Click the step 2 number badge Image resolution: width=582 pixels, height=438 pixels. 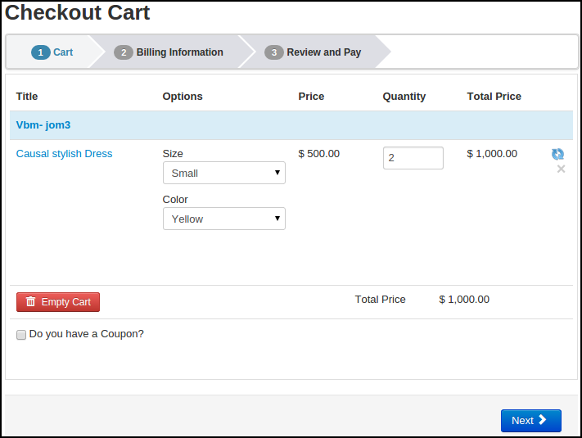pyautogui.click(x=124, y=52)
